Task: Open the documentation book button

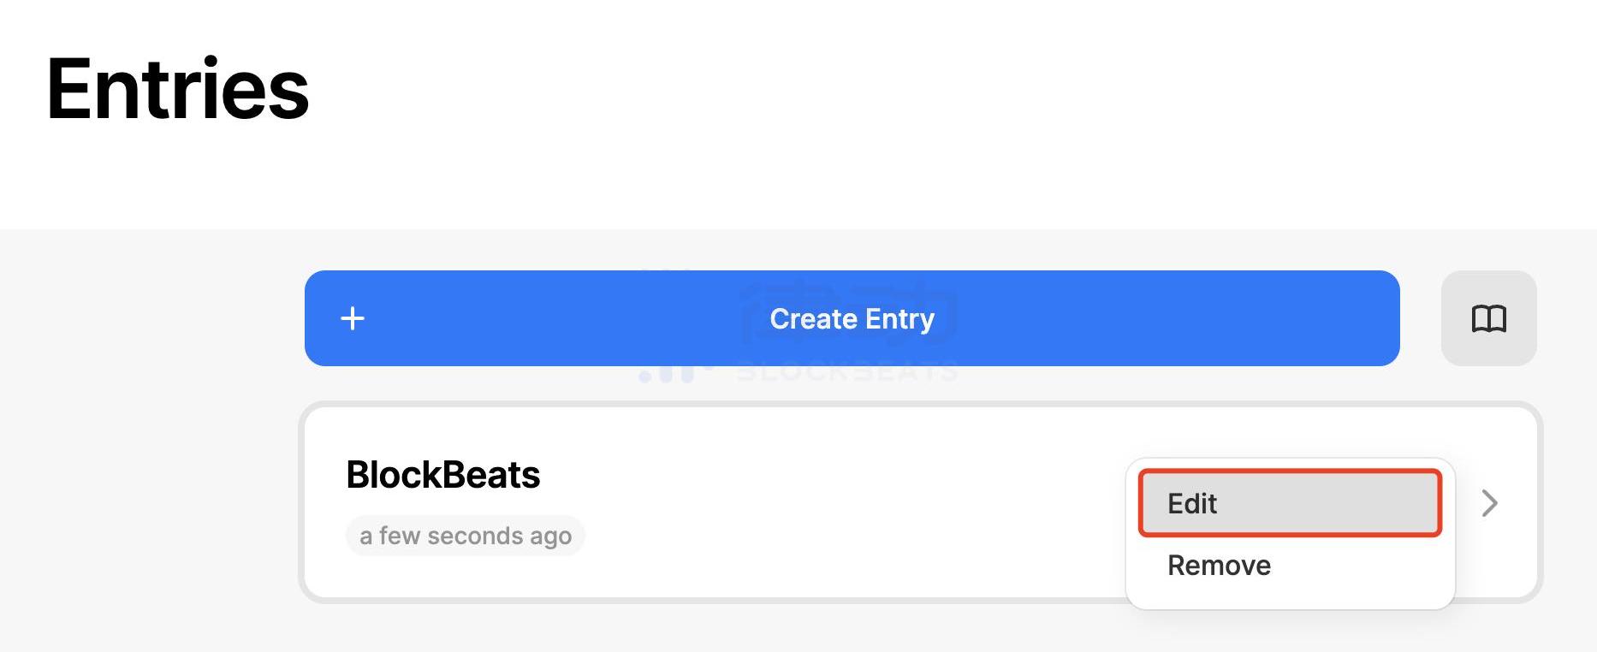Action: pos(1488,319)
